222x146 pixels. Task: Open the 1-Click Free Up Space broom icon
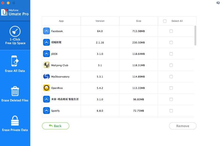(x=15, y=31)
